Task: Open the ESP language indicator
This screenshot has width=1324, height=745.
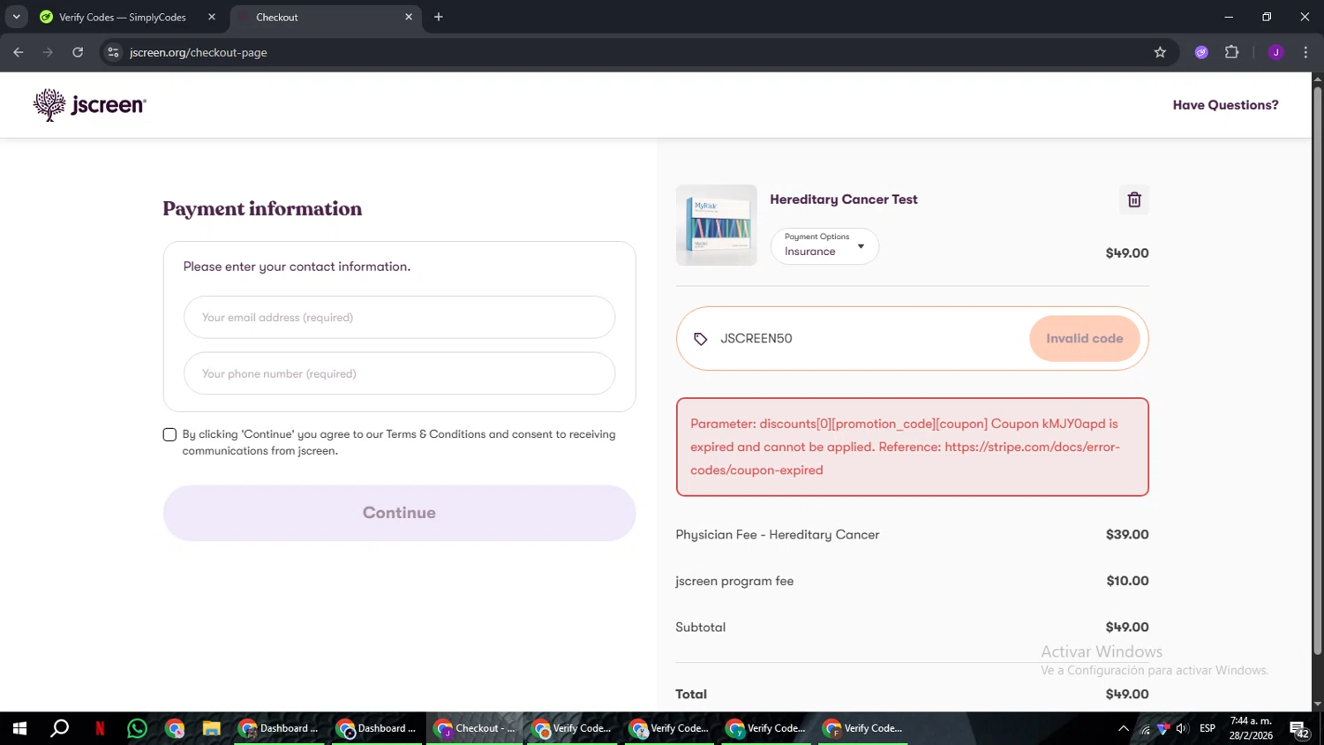Action: coord(1207,728)
